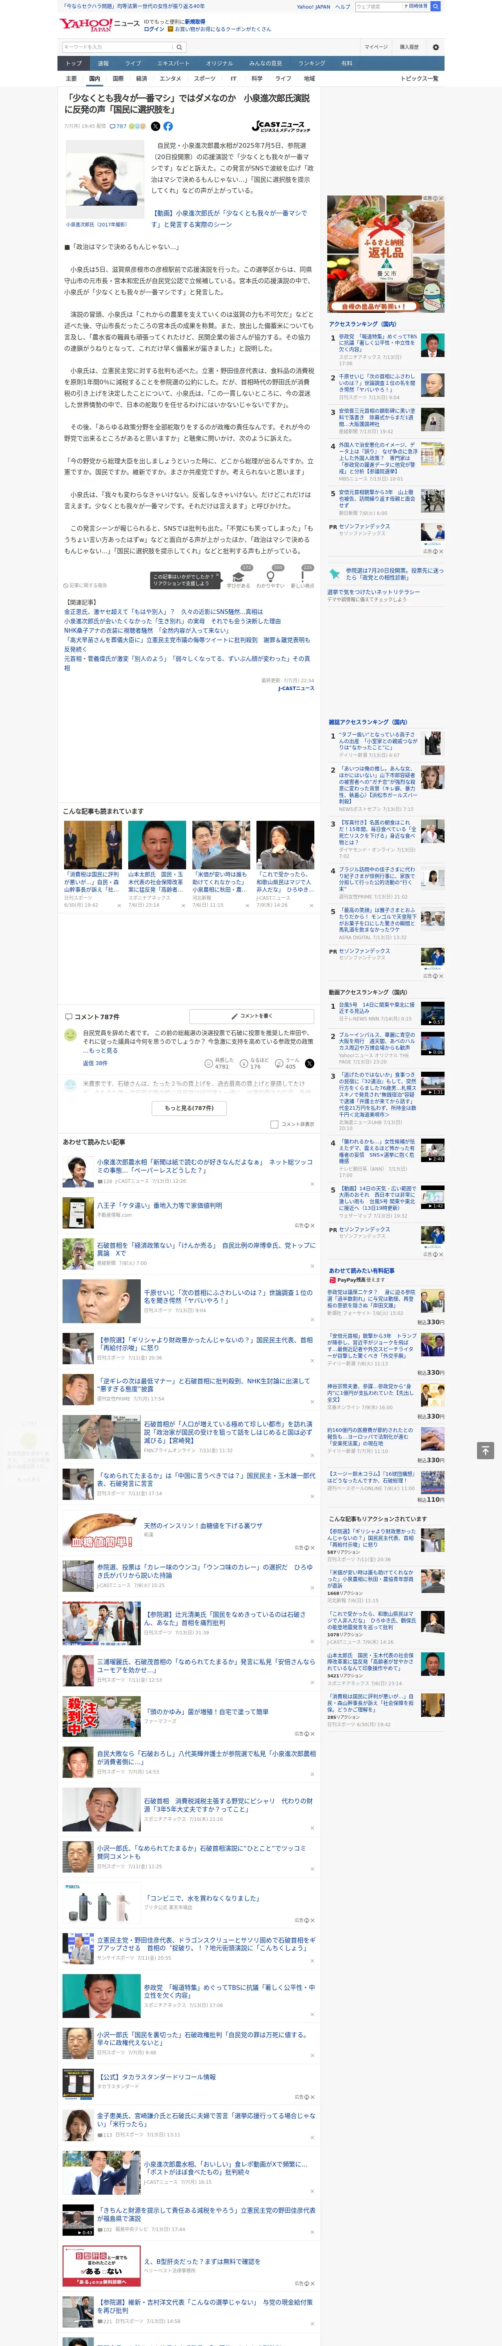Click the 新規取得 ID registration link
Viewport: 502px width, 2346px height.
click(x=195, y=22)
